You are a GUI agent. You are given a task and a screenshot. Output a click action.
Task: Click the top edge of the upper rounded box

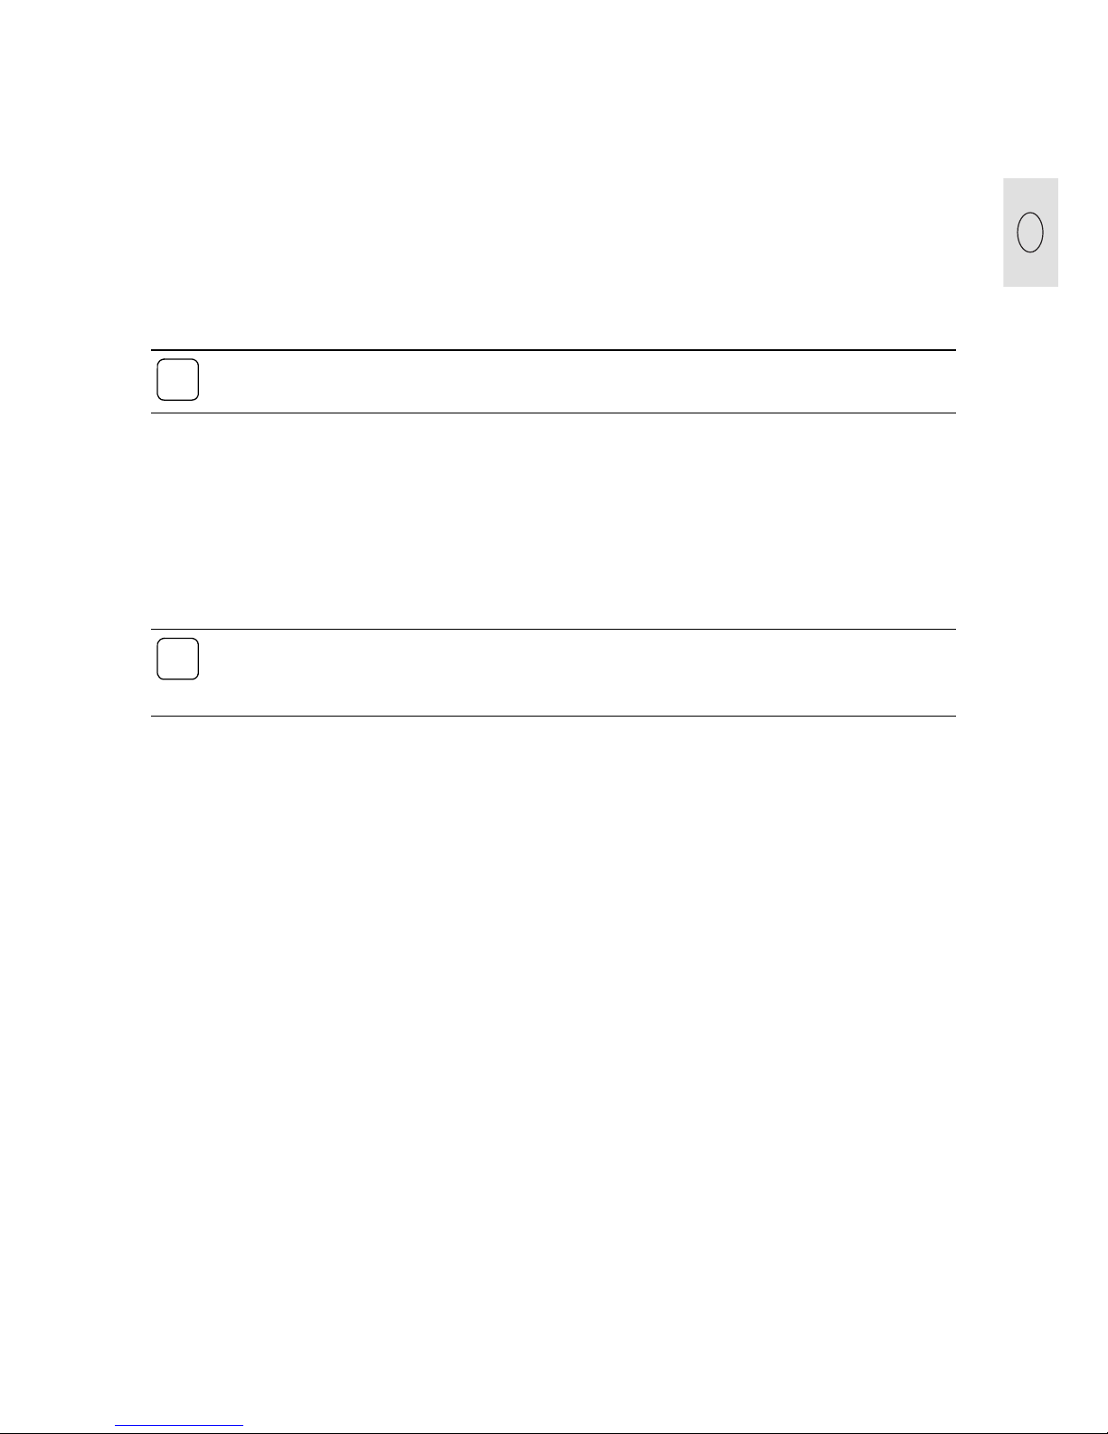(177, 360)
